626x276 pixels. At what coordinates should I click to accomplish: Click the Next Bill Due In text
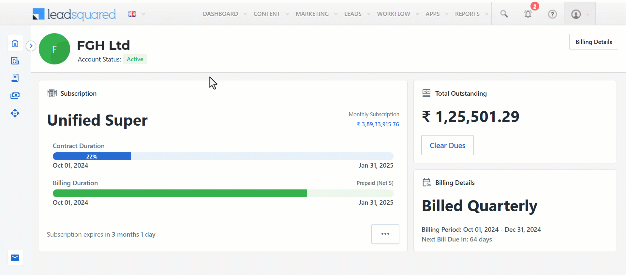coord(457,239)
